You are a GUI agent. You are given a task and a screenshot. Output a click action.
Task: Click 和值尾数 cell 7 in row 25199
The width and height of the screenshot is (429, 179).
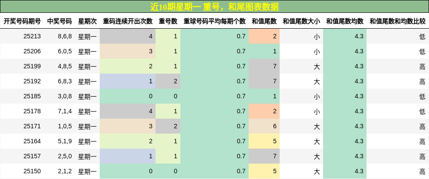[x=264, y=67]
